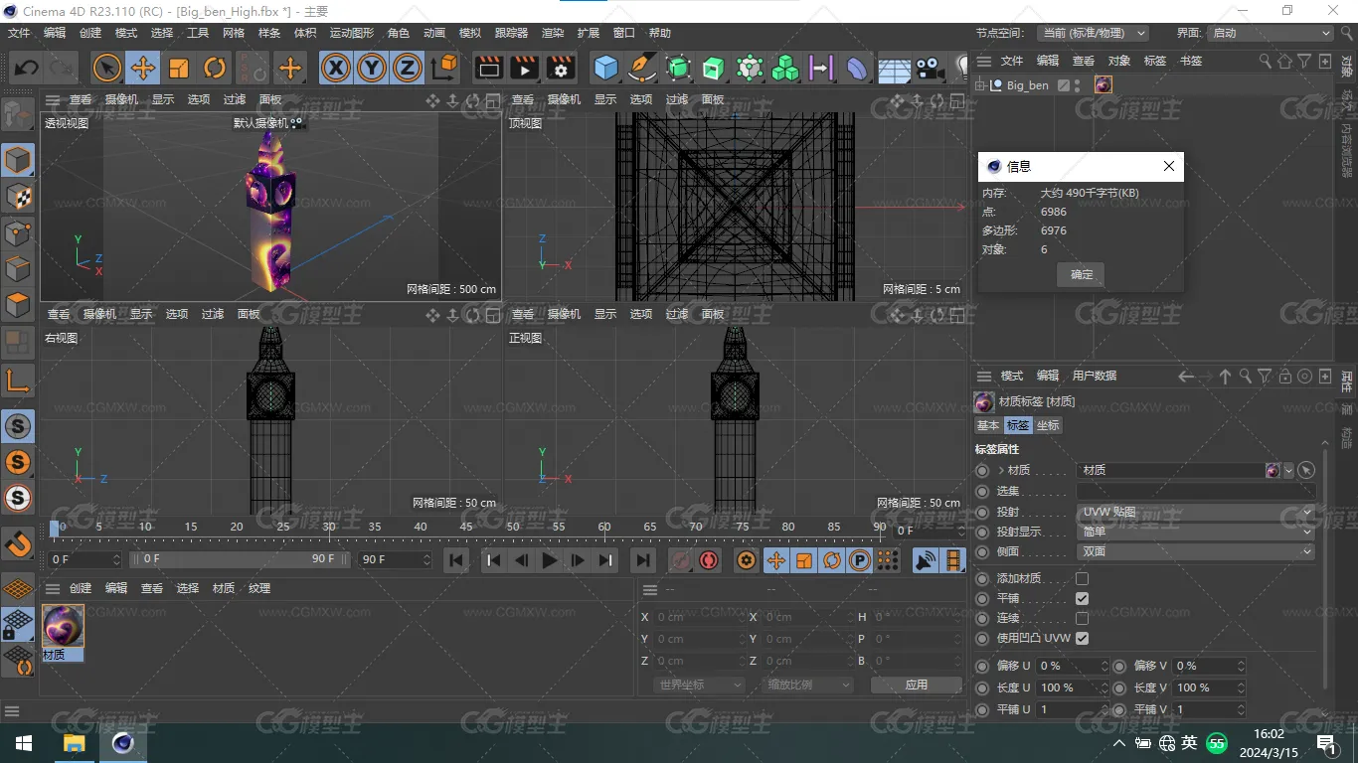
Task: Click the 应用 button
Action: [917, 685]
